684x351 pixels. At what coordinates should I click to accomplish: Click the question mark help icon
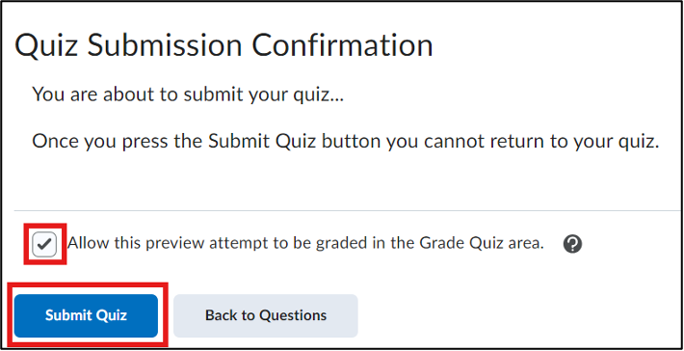pyautogui.click(x=572, y=245)
